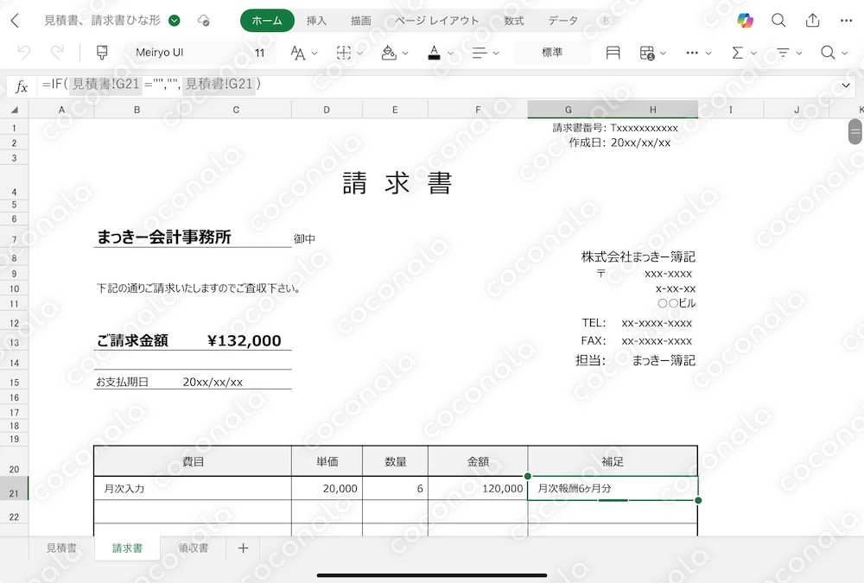Select the ¥132,000 total cell

tap(245, 341)
